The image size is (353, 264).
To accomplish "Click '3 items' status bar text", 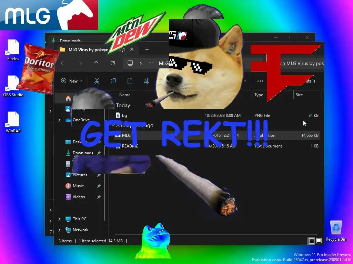I will (65, 241).
